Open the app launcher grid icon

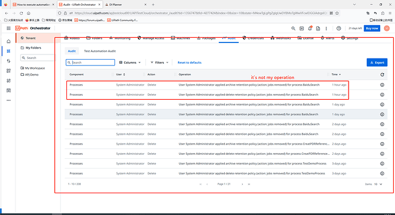9,28
